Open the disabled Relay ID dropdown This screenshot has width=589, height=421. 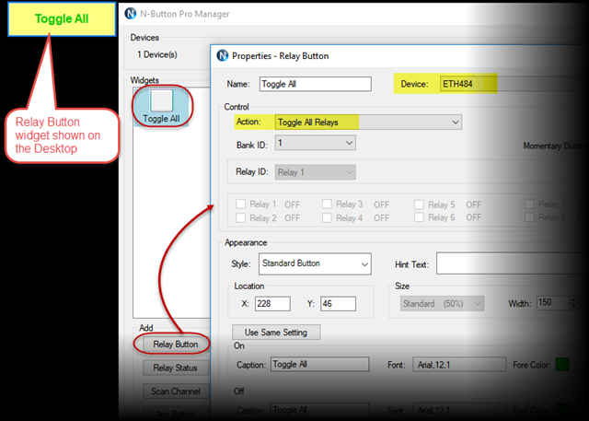[315, 172]
